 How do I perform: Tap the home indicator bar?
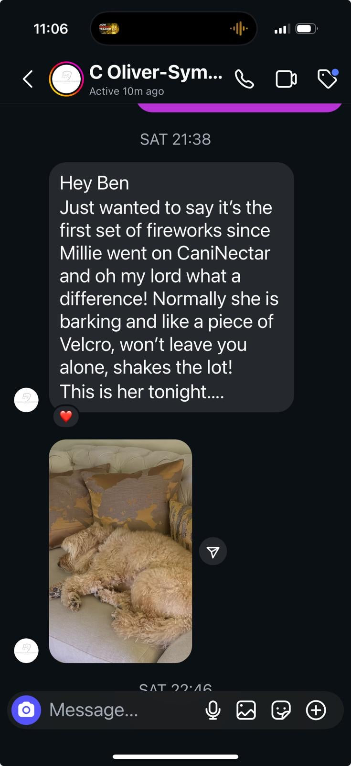[175, 757]
